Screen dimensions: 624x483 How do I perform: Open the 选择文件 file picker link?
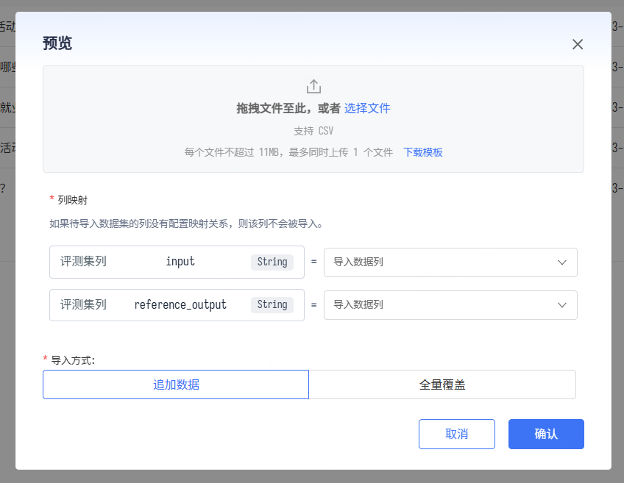pos(367,108)
